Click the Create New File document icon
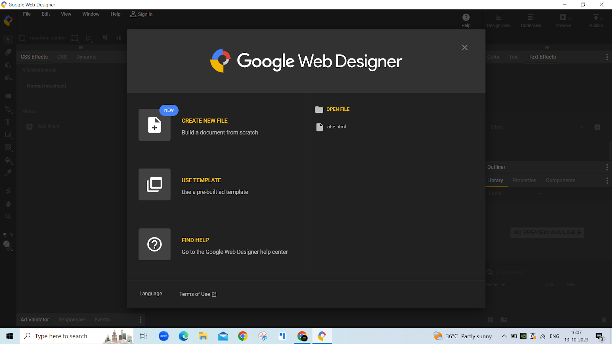The image size is (612, 344). tap(155, 125)
